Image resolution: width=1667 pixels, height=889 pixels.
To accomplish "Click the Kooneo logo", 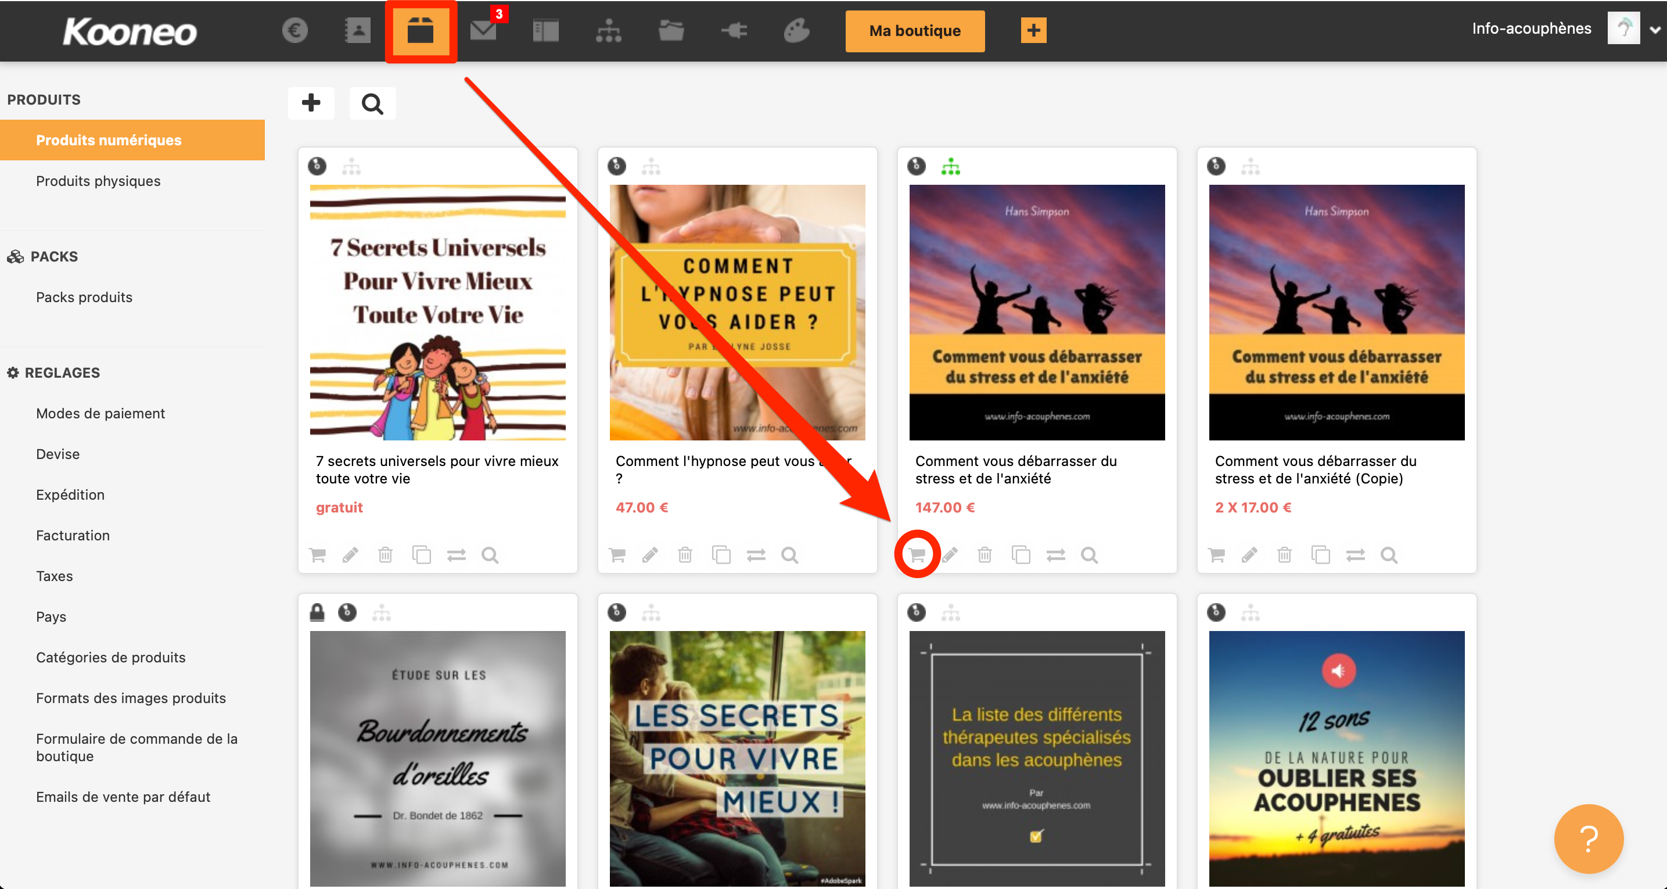I will pos(130,31).
